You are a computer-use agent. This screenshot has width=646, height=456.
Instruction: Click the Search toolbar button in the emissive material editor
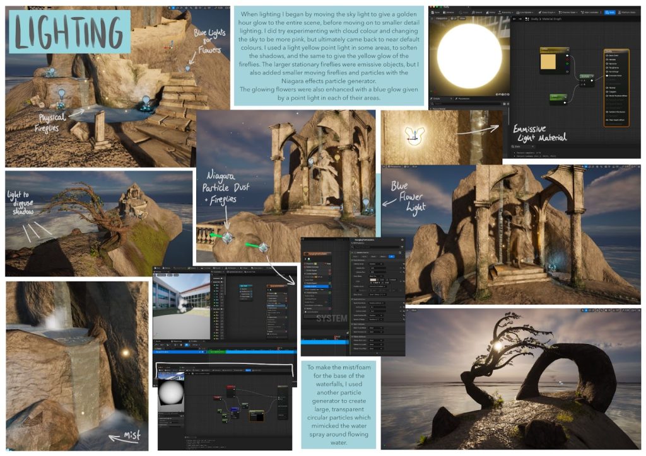tap(477, 13)
